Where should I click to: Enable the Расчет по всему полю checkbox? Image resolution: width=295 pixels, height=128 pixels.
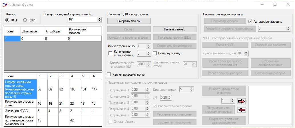(109, 75)
